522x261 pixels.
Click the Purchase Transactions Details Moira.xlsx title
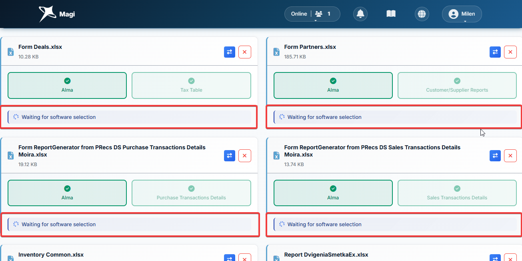click(x=112, y=151)
